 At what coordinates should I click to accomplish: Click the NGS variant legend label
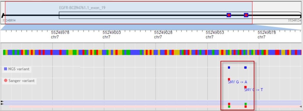pos(19,69)
